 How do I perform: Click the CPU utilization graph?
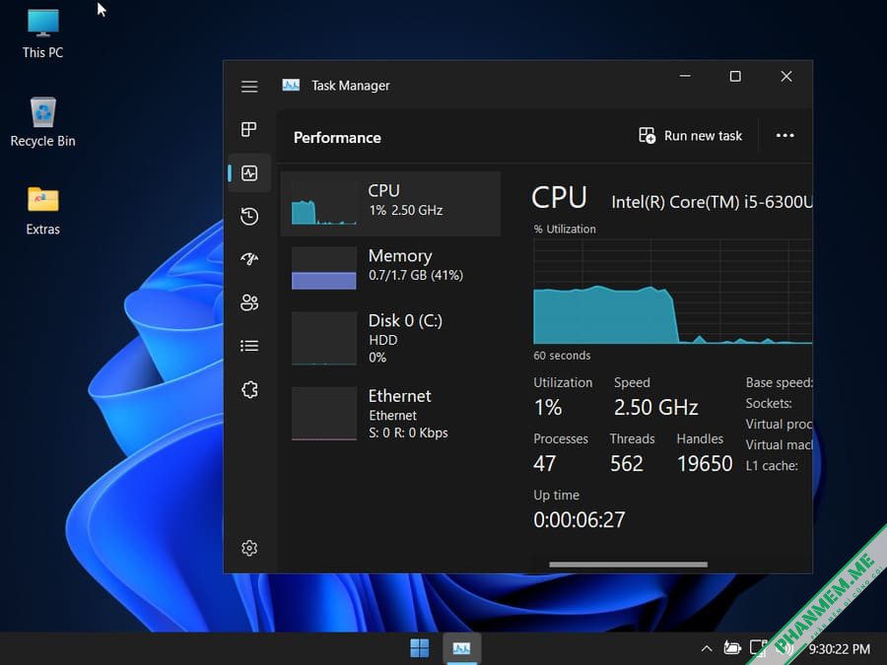click(672, 292)
